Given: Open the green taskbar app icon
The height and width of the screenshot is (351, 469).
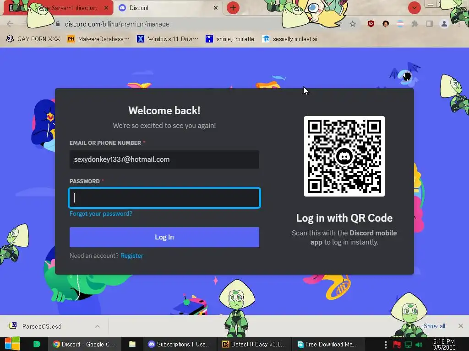Looking at the screenshot, I should pyautogui.click(x=37, y=344).
